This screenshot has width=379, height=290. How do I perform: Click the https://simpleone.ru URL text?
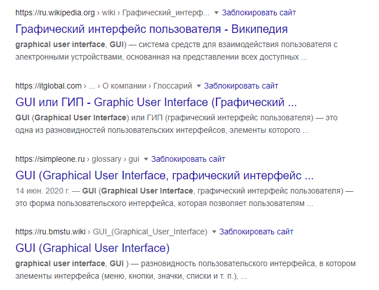(50, 159)
